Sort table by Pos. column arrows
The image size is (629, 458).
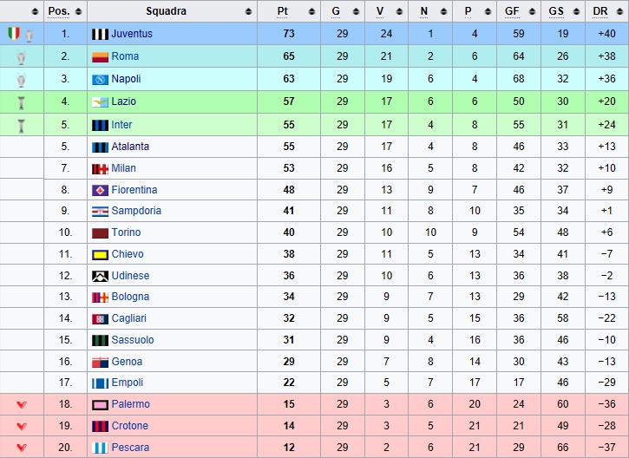[x=78, y=11]
